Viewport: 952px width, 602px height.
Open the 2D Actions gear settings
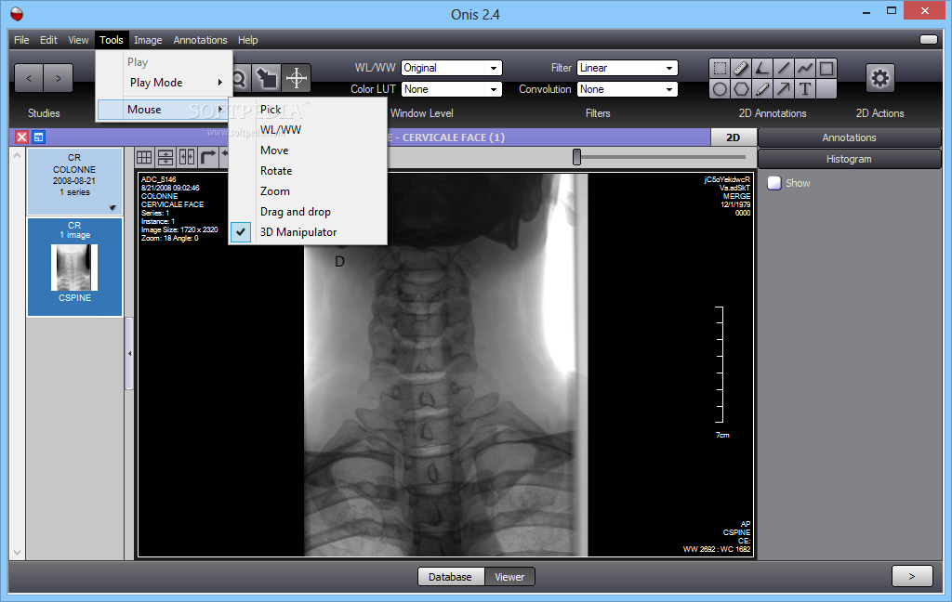pyautogui.click(x=879, y=78)
